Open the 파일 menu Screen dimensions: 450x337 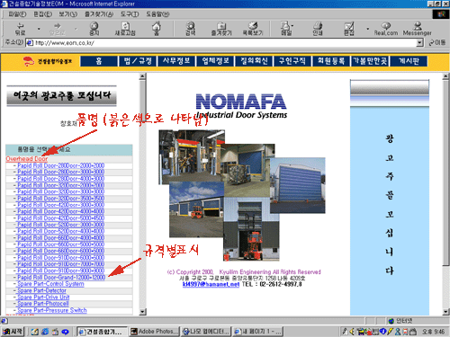(17, 14)
